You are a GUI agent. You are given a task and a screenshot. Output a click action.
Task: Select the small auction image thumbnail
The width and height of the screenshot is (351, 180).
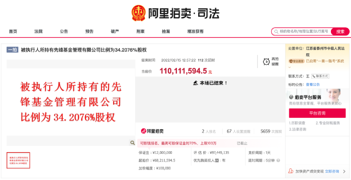[x=18, y=160]
